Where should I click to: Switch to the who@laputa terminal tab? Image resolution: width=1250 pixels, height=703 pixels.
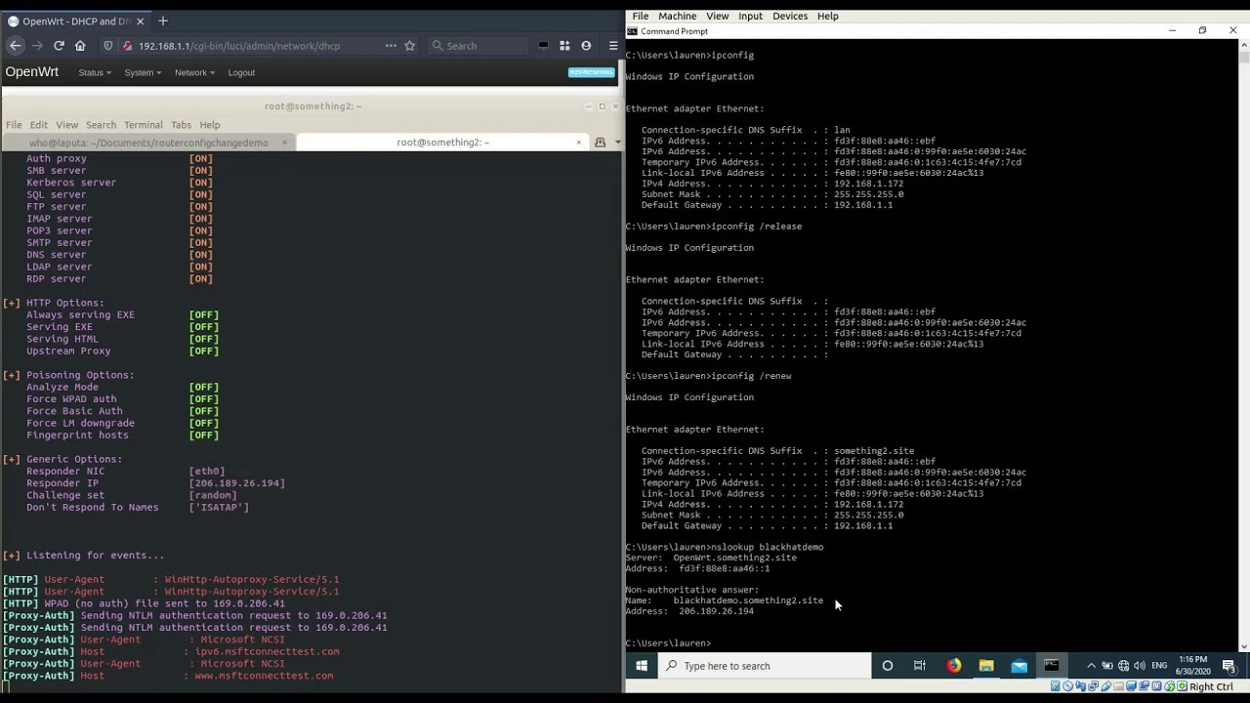[148, 143]
